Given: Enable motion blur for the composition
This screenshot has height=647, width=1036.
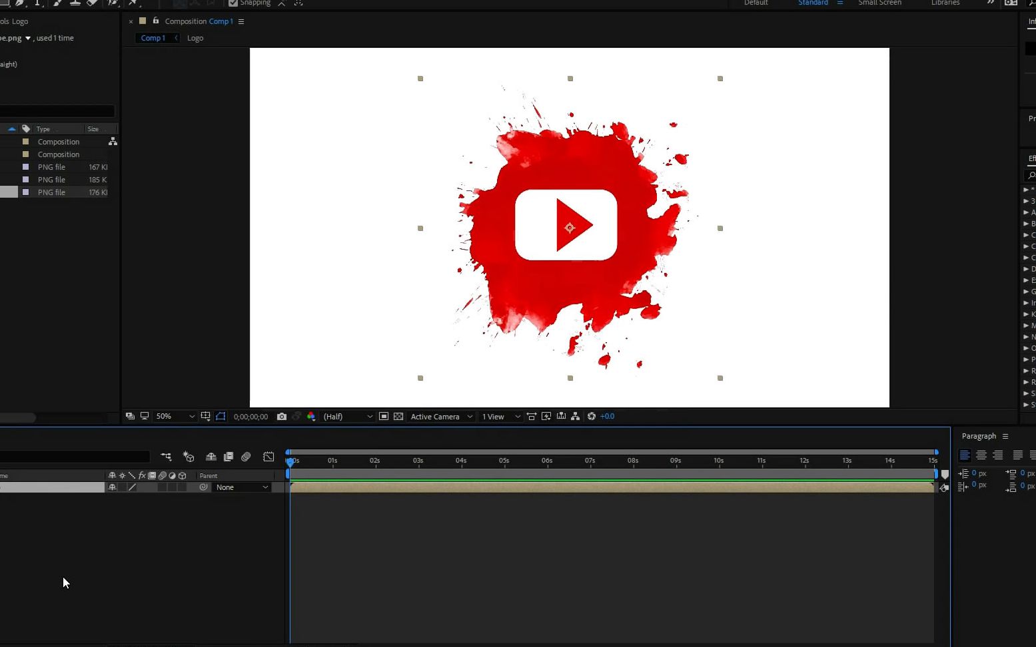Looking at the screenshot, I should pyautogui.click(x=246, y=457).
